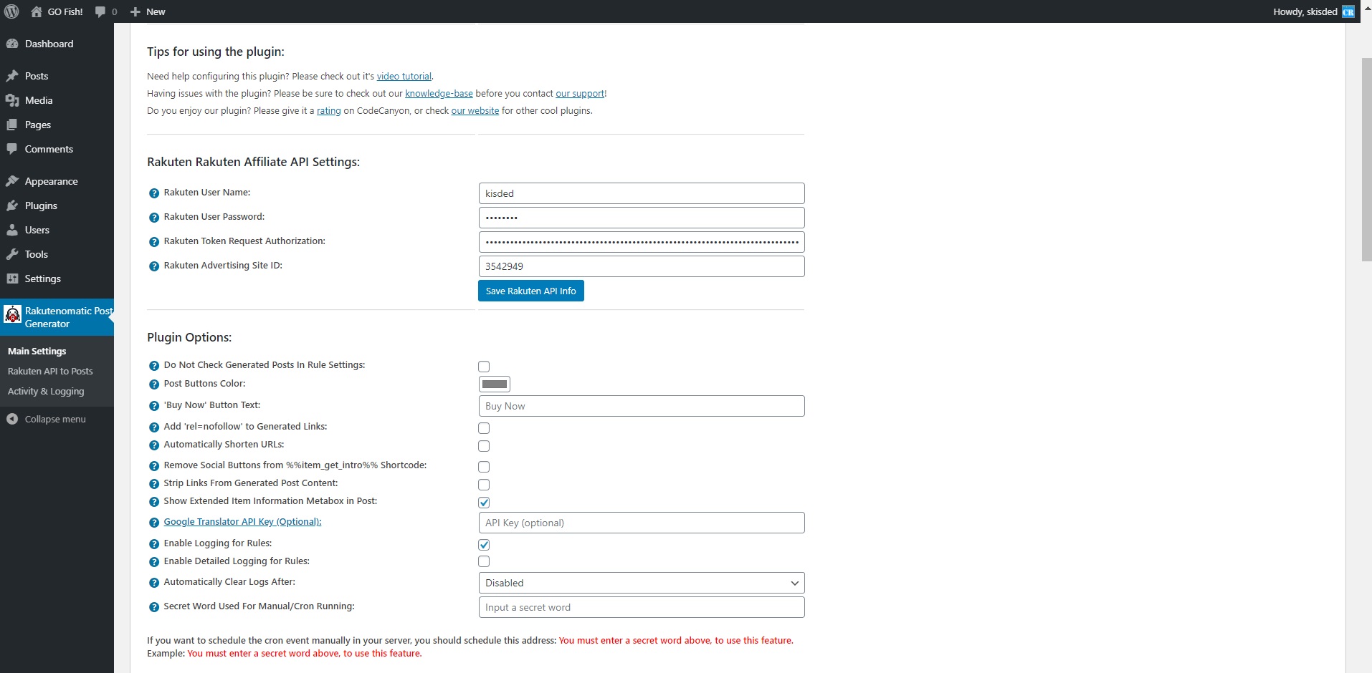Open Rakuten API to Posts submenu
The width and height of the screenshot is (1372, 673).
50,371
